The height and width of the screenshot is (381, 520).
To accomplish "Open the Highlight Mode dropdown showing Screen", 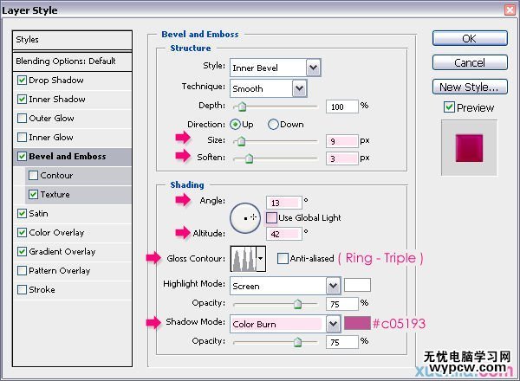I will point(285,286).
